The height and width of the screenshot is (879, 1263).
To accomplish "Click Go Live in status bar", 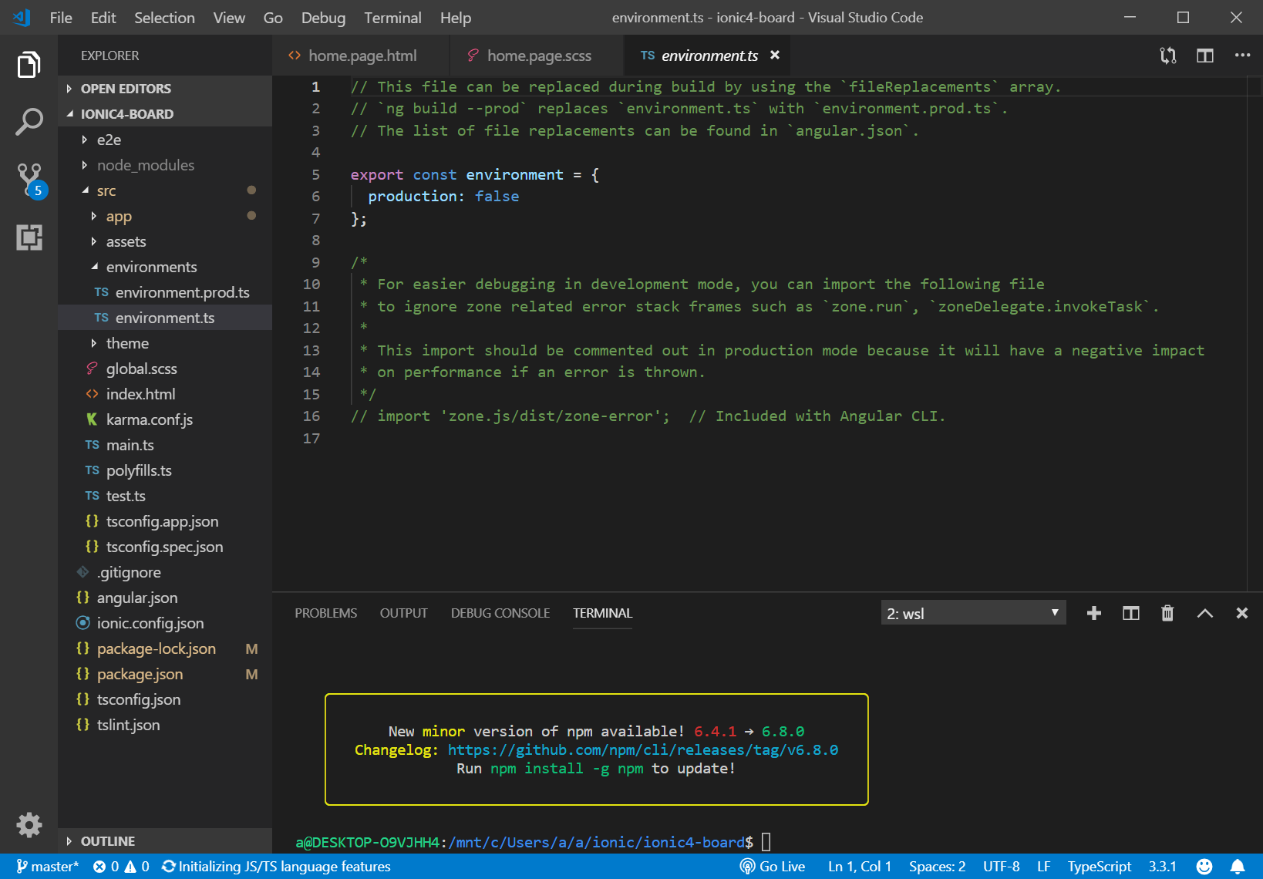I will click(773, 867).
